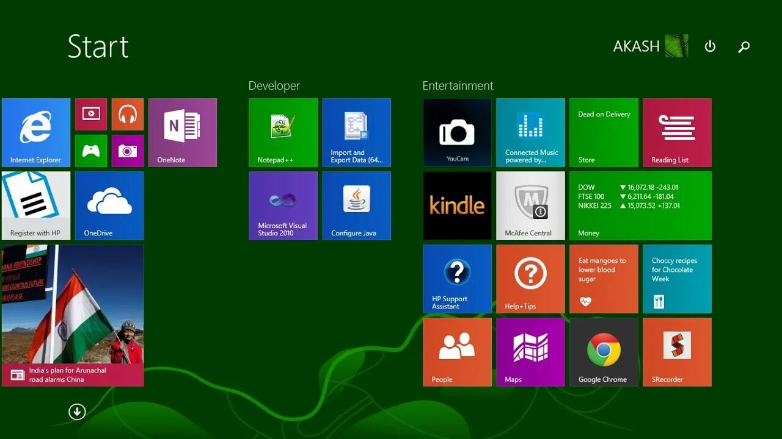The height and width of the screenshot is (439, 782).
Task: Launch HP Support Assistant tile
Action: pos(458,279)
